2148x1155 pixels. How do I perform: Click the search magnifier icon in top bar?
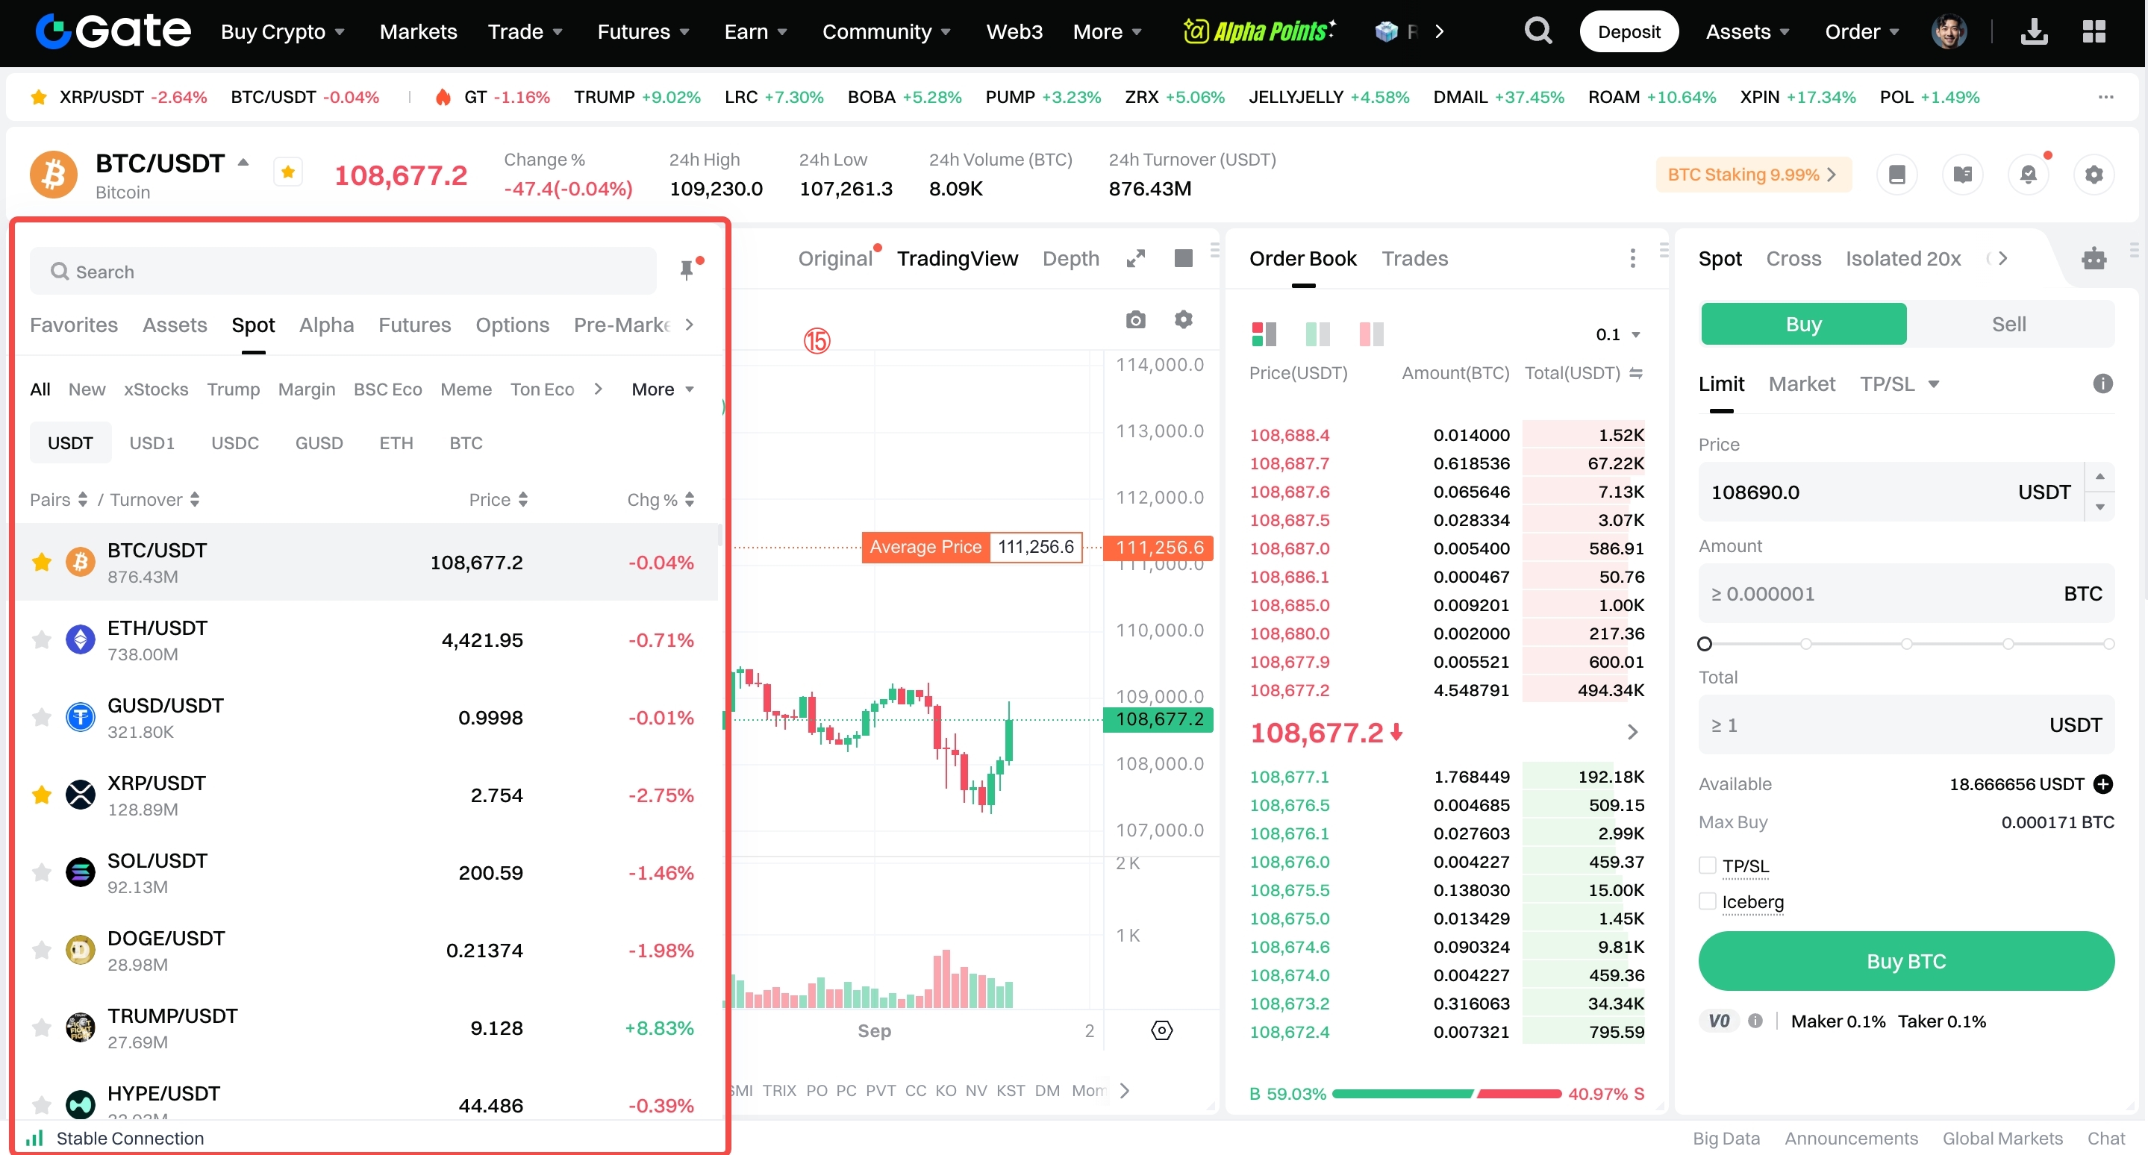(x=1537, y=31)
